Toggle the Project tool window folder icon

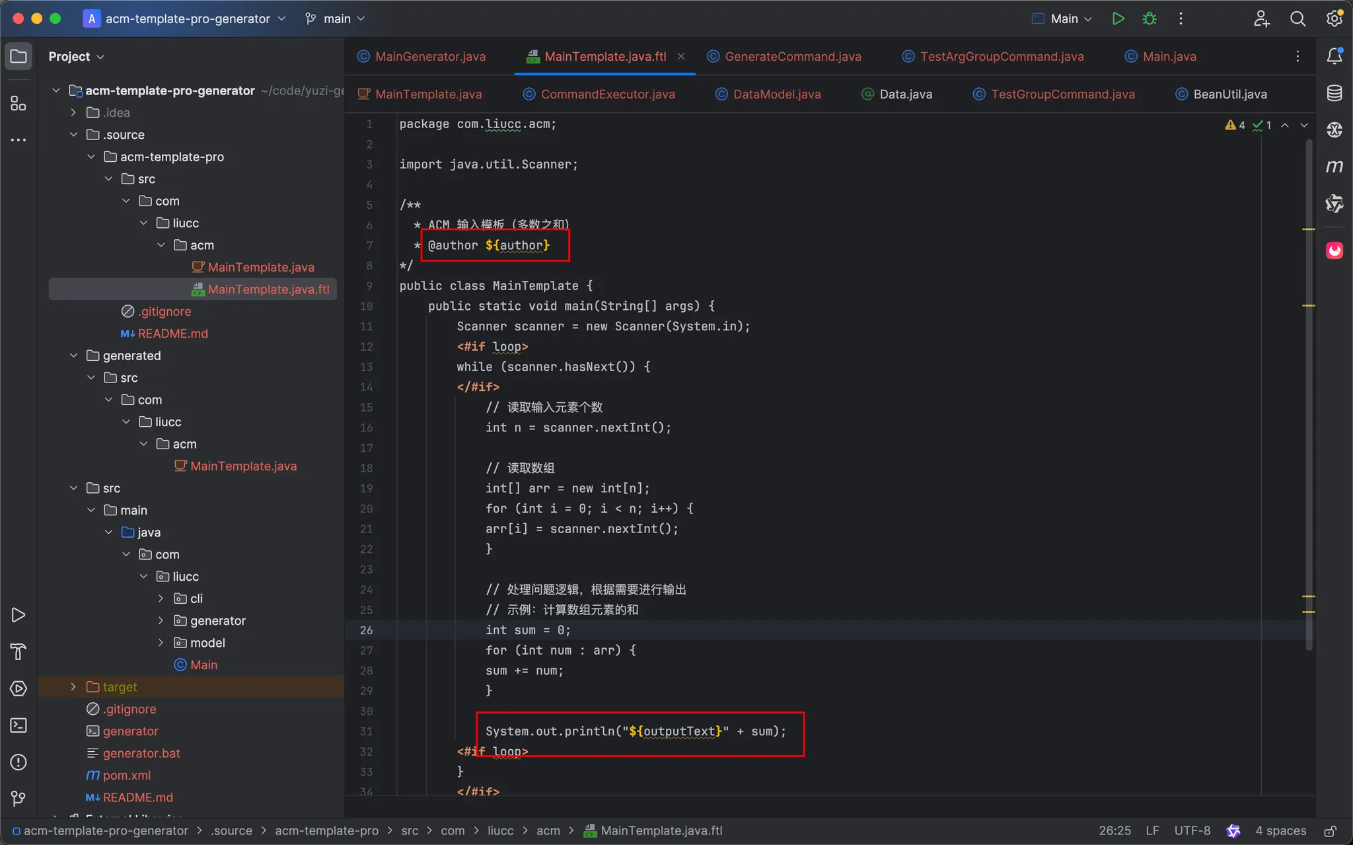18,56
